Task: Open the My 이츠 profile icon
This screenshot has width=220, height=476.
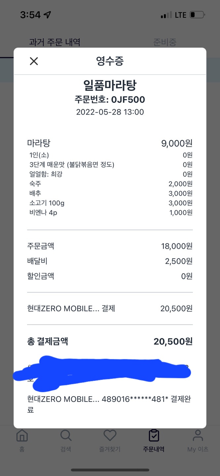Action: (198, 436)
